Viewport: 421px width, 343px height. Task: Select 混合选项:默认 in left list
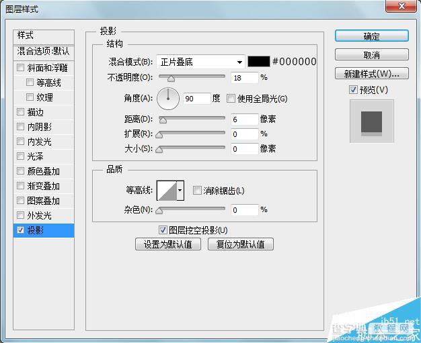pos(44,52)
